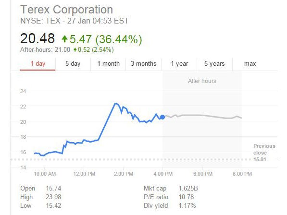Click the green up arrow beside 5.47
This screenshot has width=287, height=215.
click(x=64, y=39)
